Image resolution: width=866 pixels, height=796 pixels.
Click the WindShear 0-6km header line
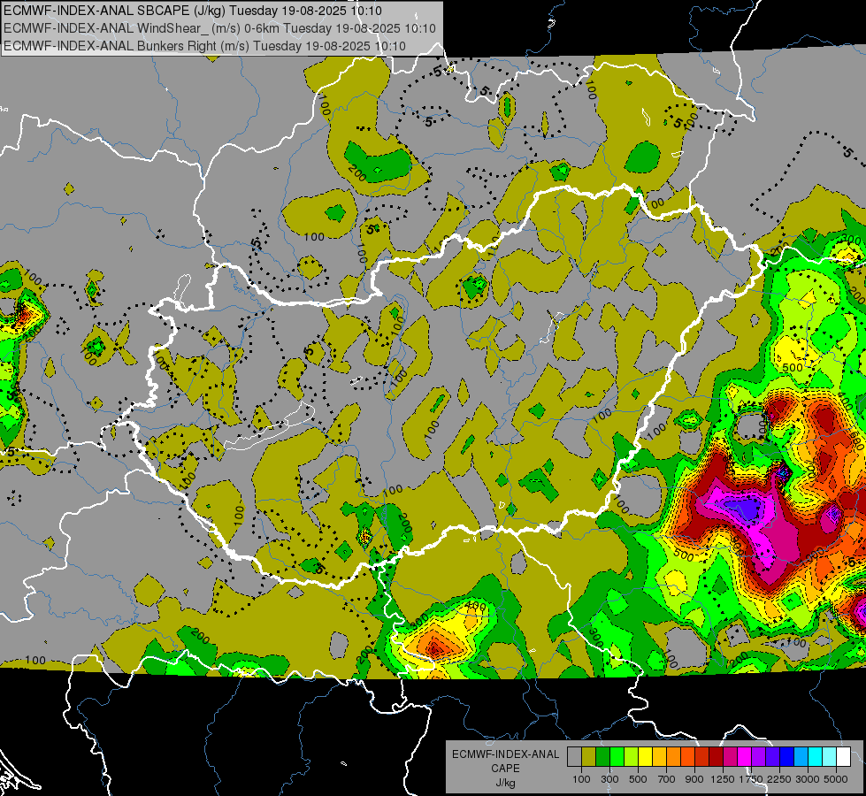[219, 28]
